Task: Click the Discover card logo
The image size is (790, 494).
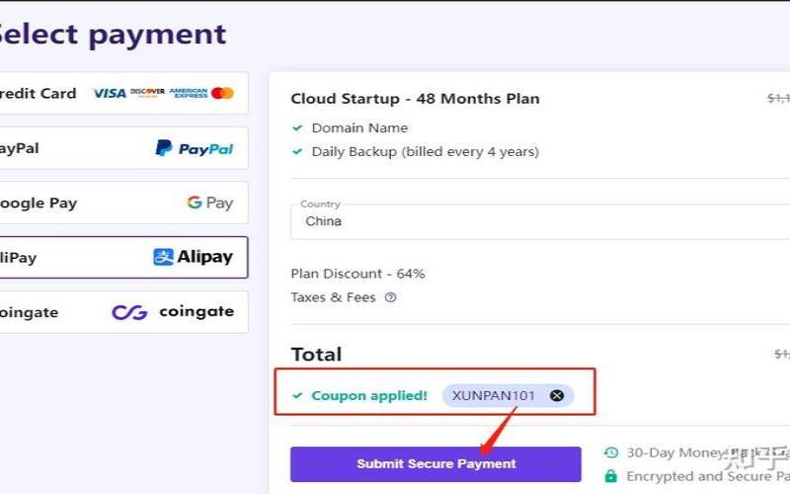Action: point(147,92)
